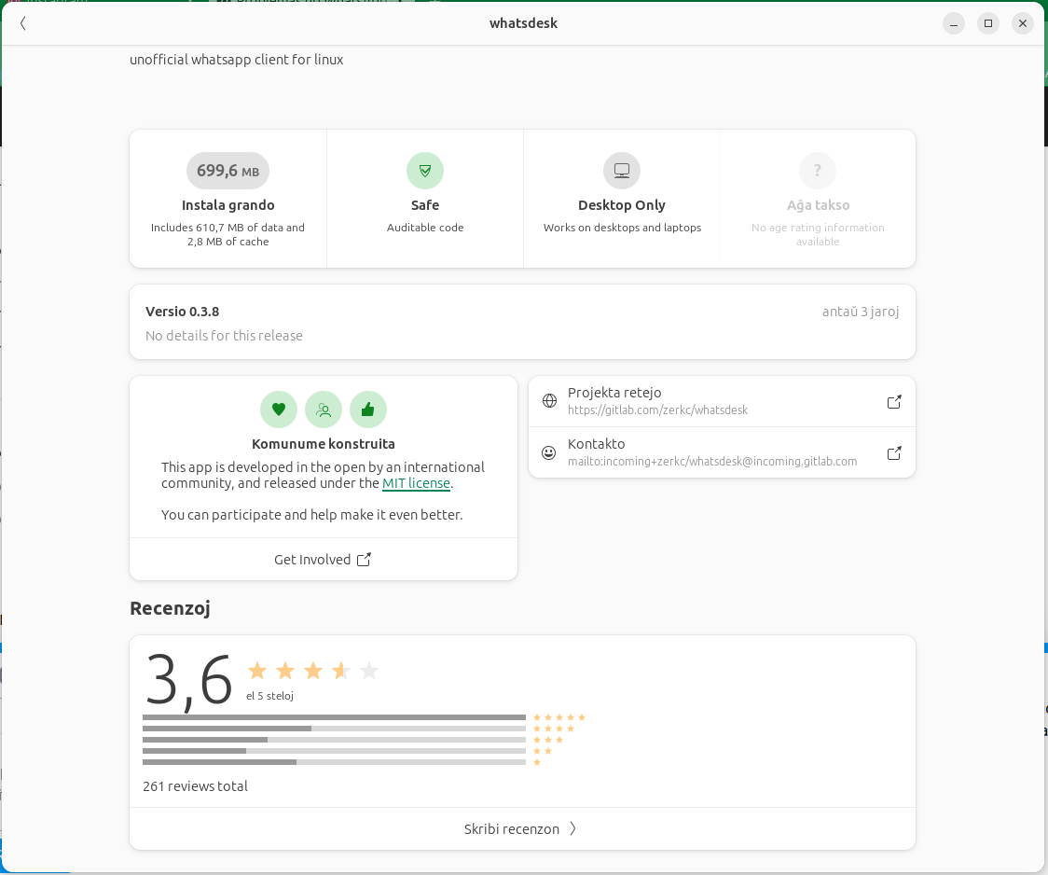Click the Desktop Only monitor icon
This screenshot has height=875, width=1048.
[x=622, y=171]
